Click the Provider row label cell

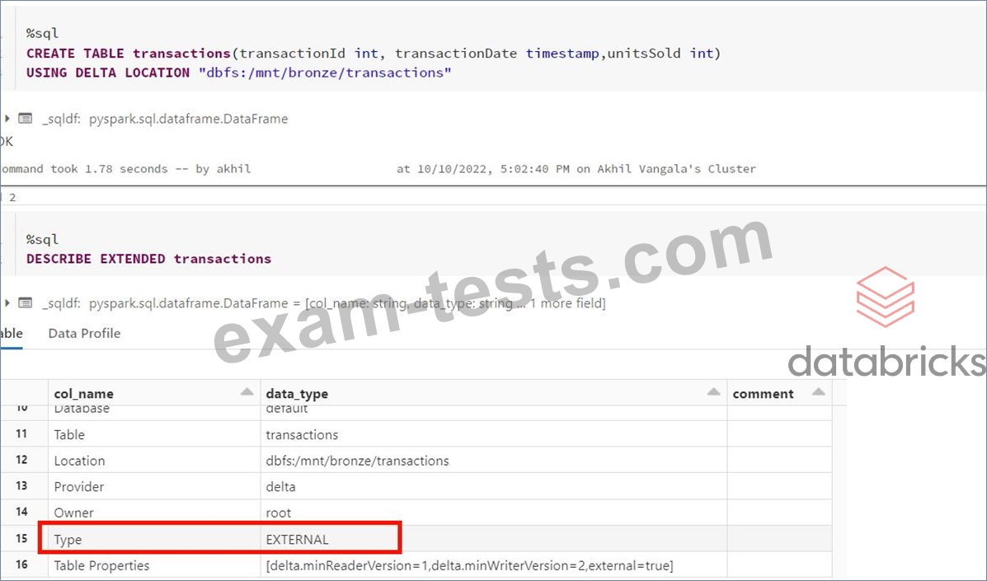[x=79, y=487]
